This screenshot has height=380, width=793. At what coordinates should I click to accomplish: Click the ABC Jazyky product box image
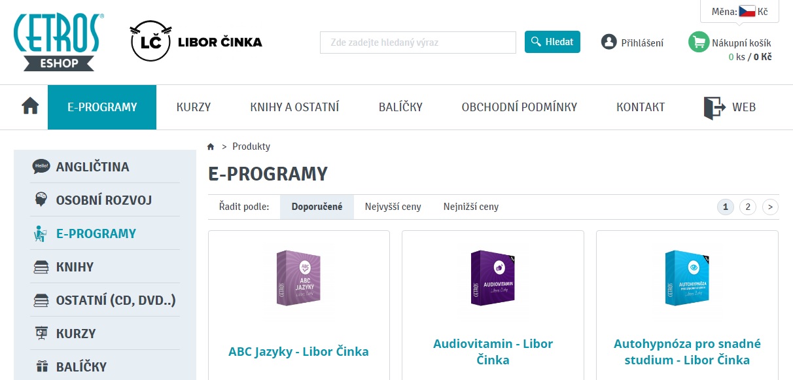coord(298,279)
